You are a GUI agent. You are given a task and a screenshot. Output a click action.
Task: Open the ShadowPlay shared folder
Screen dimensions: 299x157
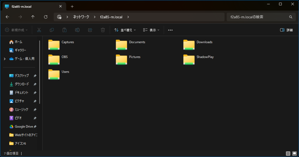pyautogui.click(x=189, y=60)
